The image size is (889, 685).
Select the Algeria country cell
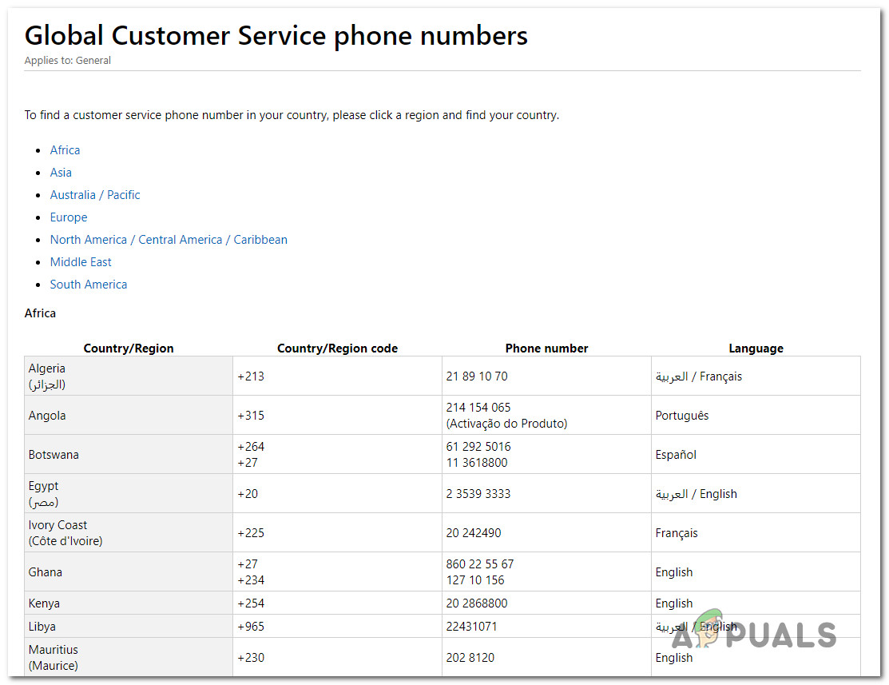[47, 369]
